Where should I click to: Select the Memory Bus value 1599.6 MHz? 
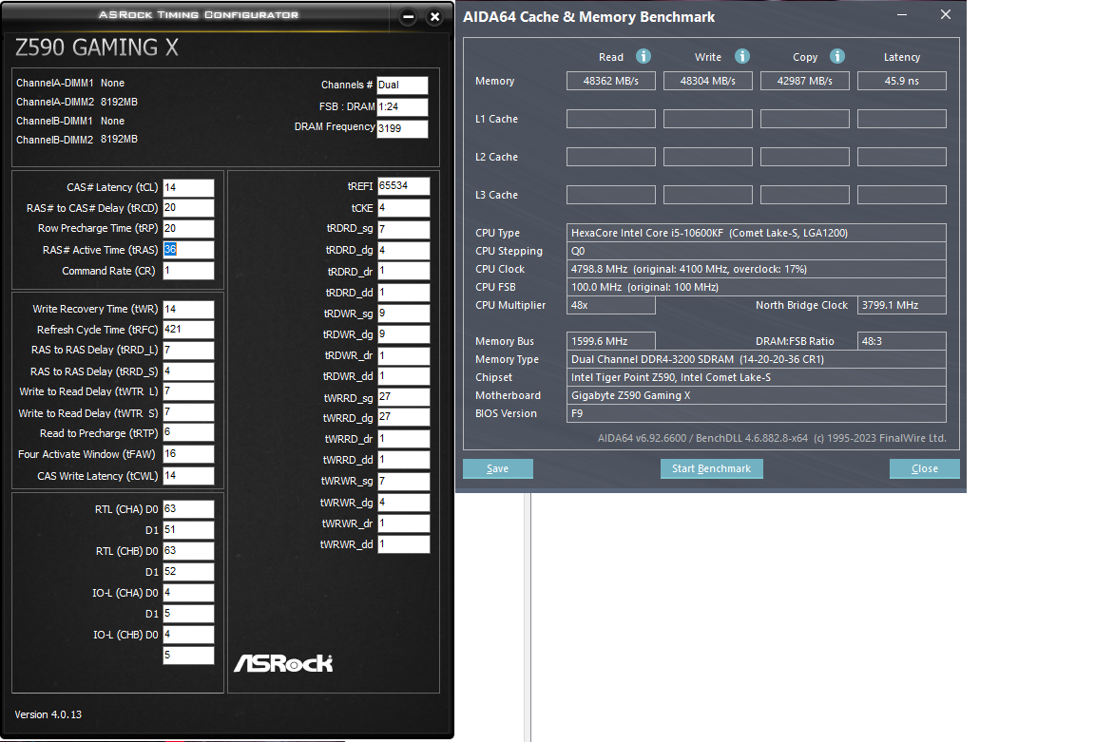pyautogui.click(x=611, y=341)
